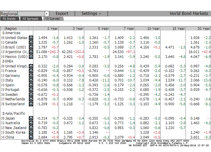Switch to the 92) Spreads tab
The width and height of the screenshot is (211, 152).
pyautogui.click(x=31, y=19)
